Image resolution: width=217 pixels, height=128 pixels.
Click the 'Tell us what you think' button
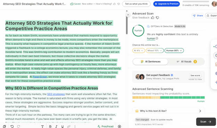pos(136,4)
